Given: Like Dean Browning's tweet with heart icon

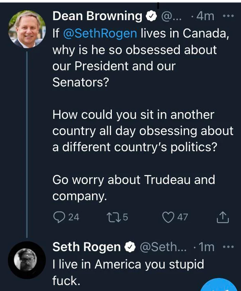Looking at the screenshot, I should click(x=169, y=217).
